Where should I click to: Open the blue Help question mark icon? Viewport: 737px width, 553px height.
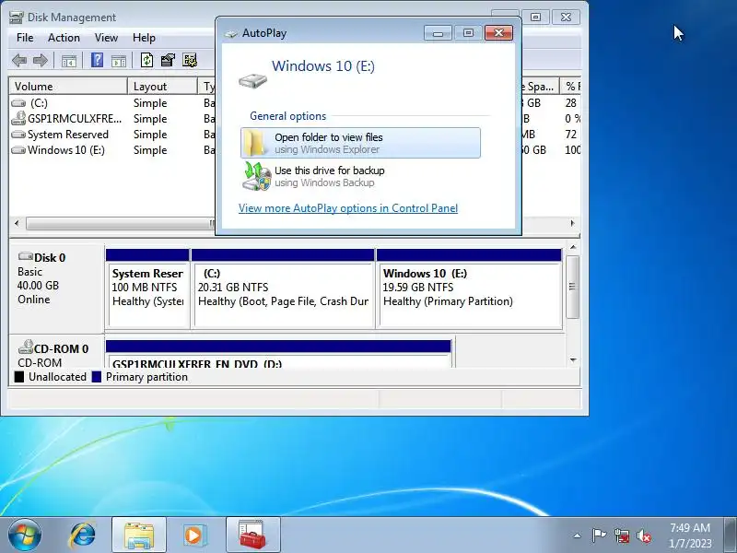(x=97, y=60)
